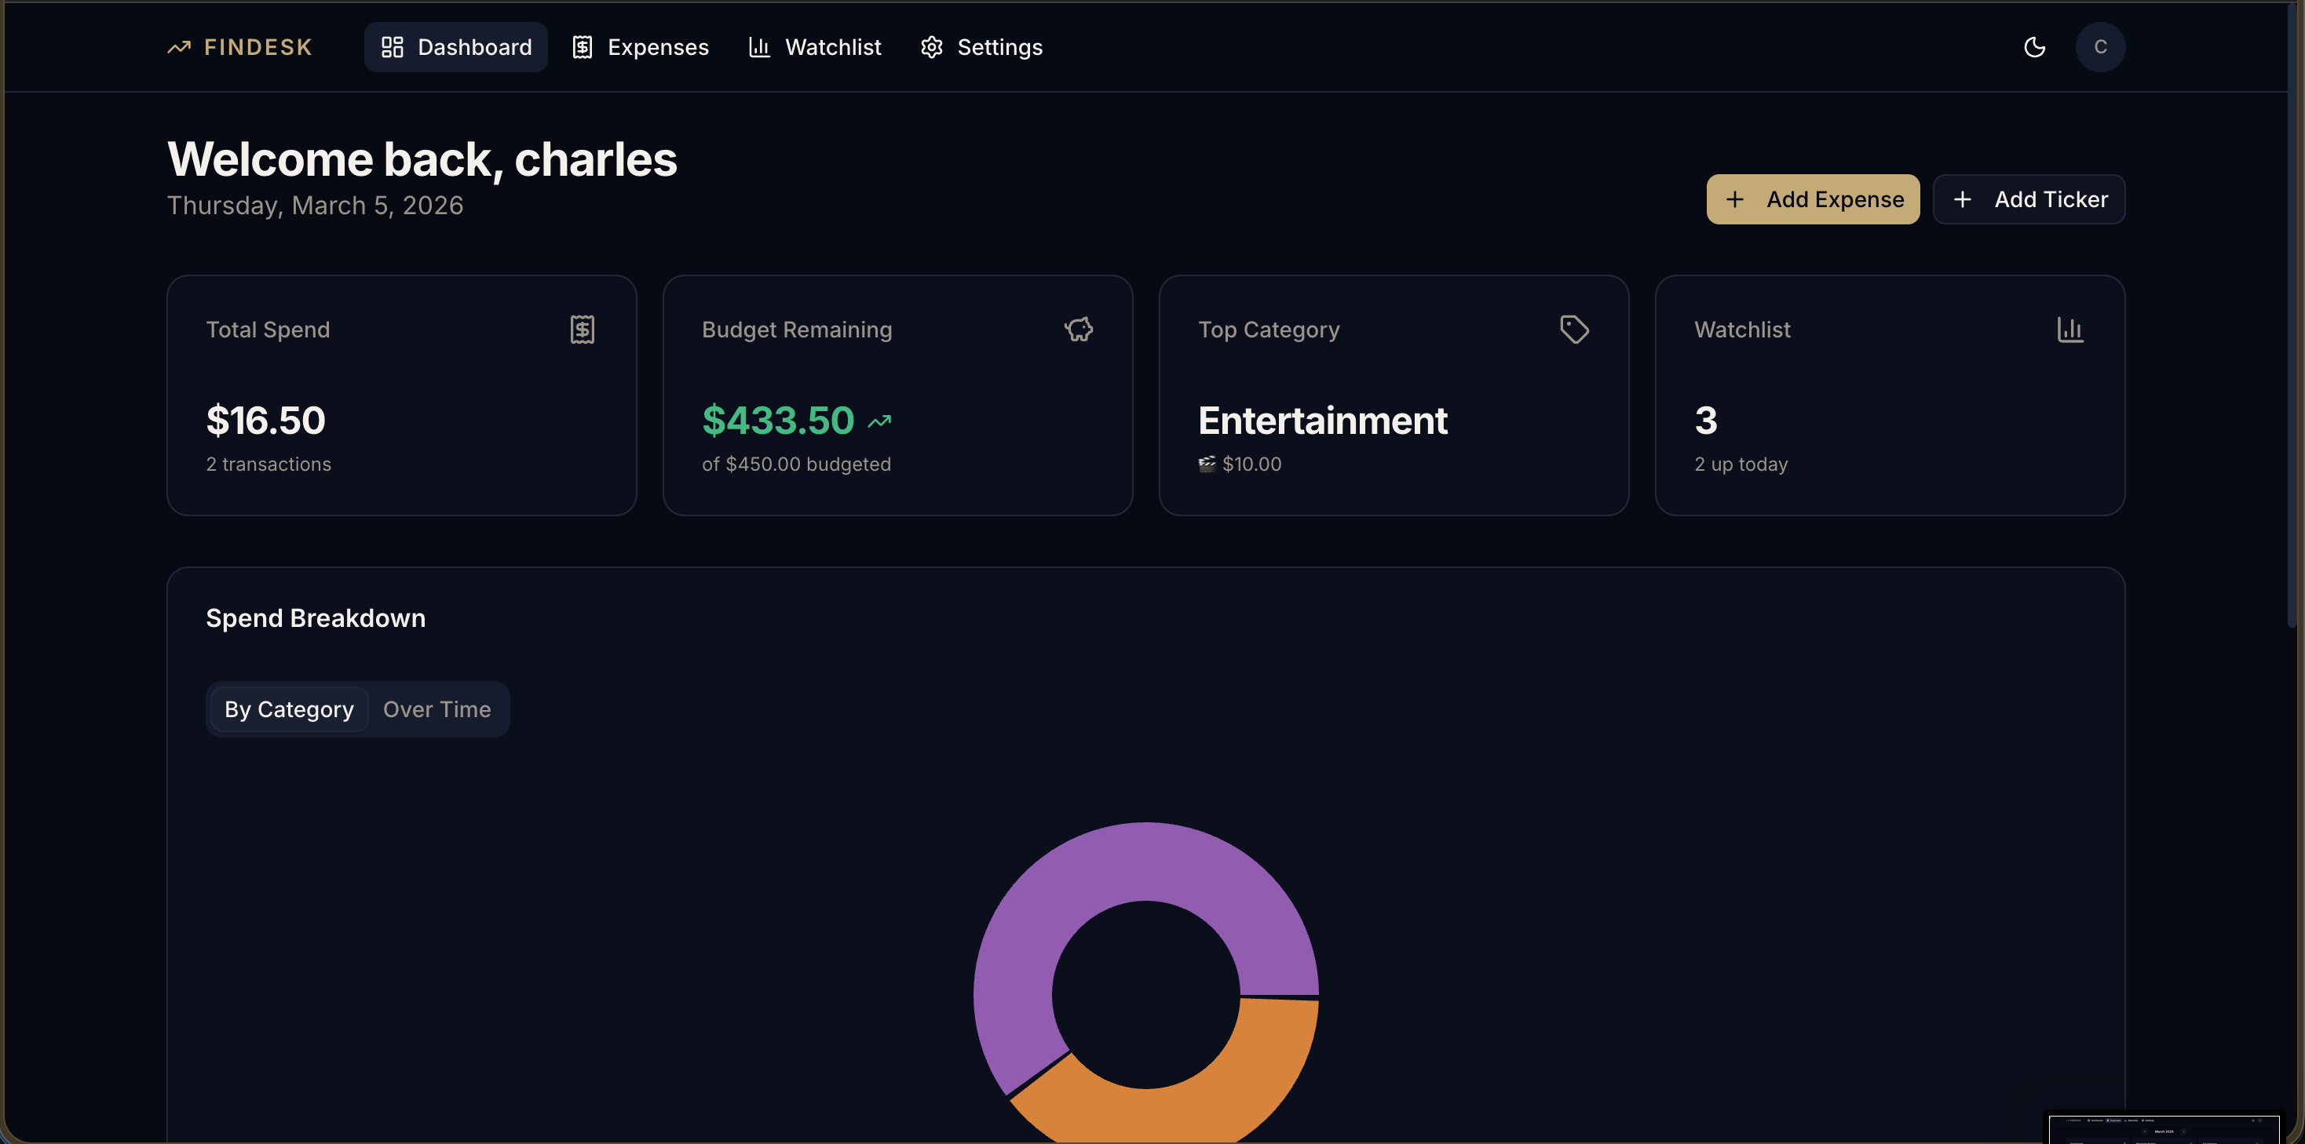Click the piggy bank icon on Budget Remaining
The image size is (2305, 1144).
click(x=1079, y=330)
